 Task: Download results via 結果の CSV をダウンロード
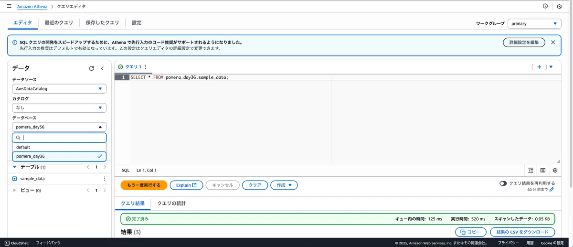click(522, 232)
